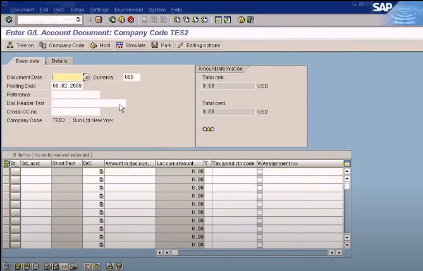Click the Hold button
Screen dimensions: 423x271
[x=101, y=45]
